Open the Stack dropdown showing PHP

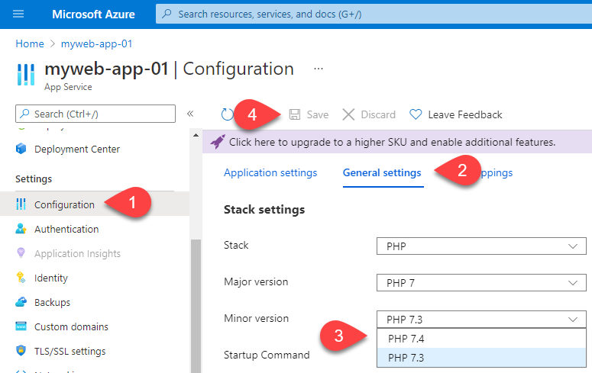click(481, 246)
